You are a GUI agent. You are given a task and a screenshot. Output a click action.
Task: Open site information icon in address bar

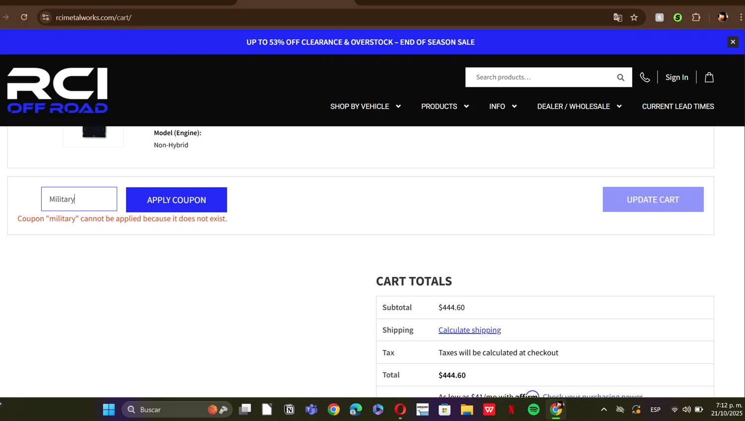tap(46, 17)
